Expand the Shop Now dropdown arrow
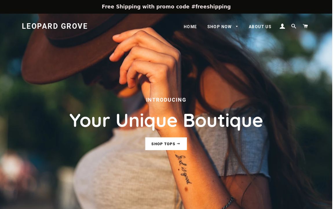The height and width of the screenshot is (209, 336). point(237,27)
